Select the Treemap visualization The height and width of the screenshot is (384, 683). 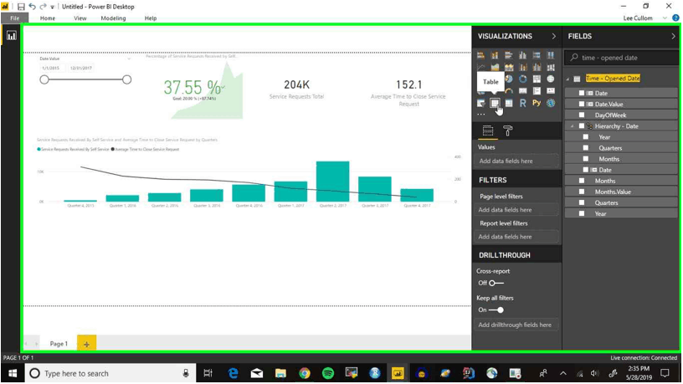[537, 79]
